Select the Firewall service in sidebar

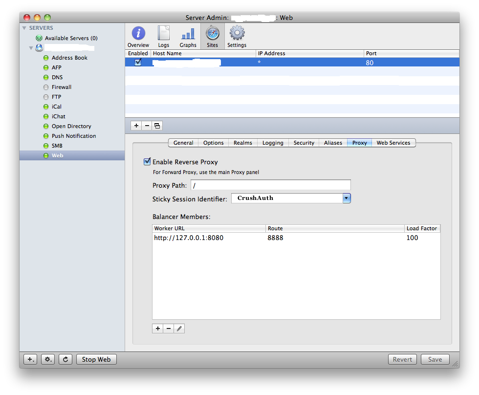62,87
